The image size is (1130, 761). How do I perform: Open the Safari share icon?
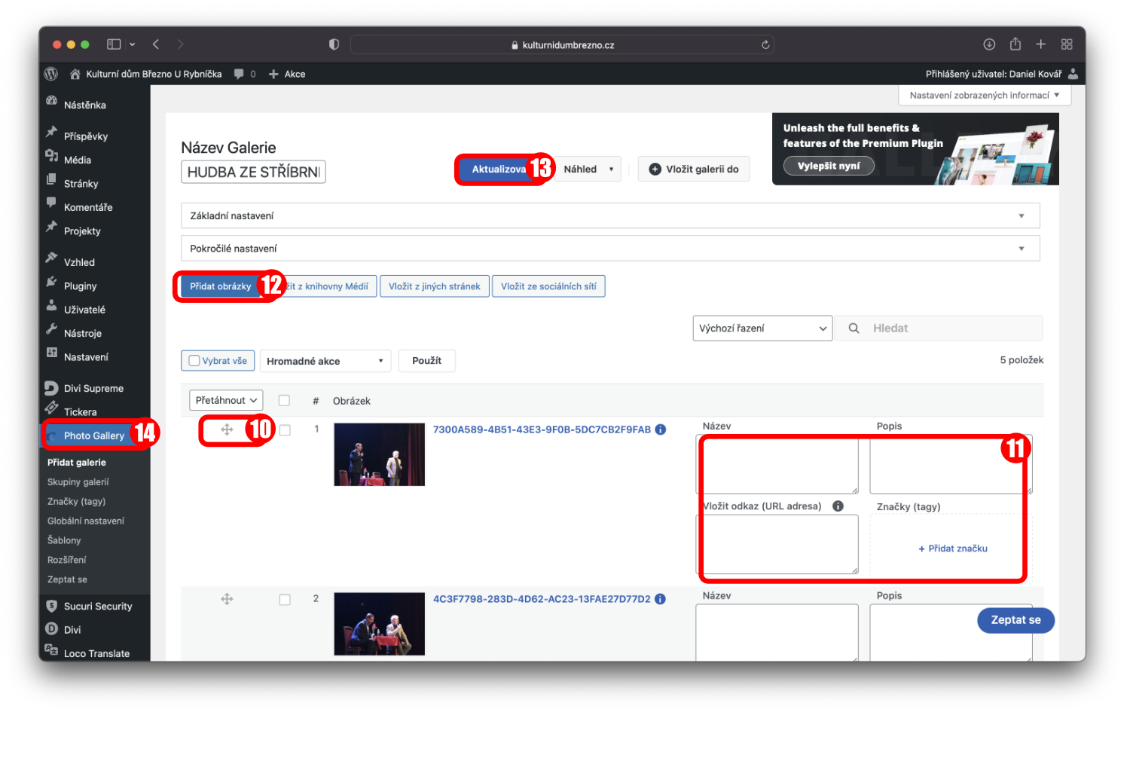1015,44
